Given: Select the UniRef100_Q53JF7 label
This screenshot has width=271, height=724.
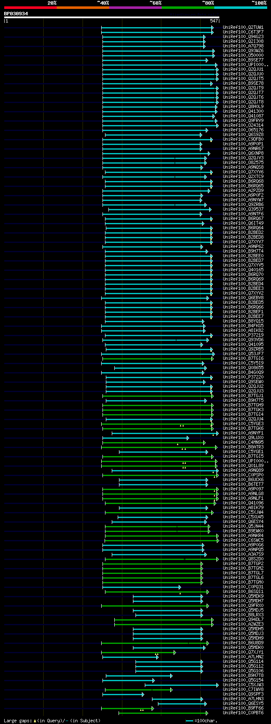Looking at the screenshot, I should tap(243, 354).
